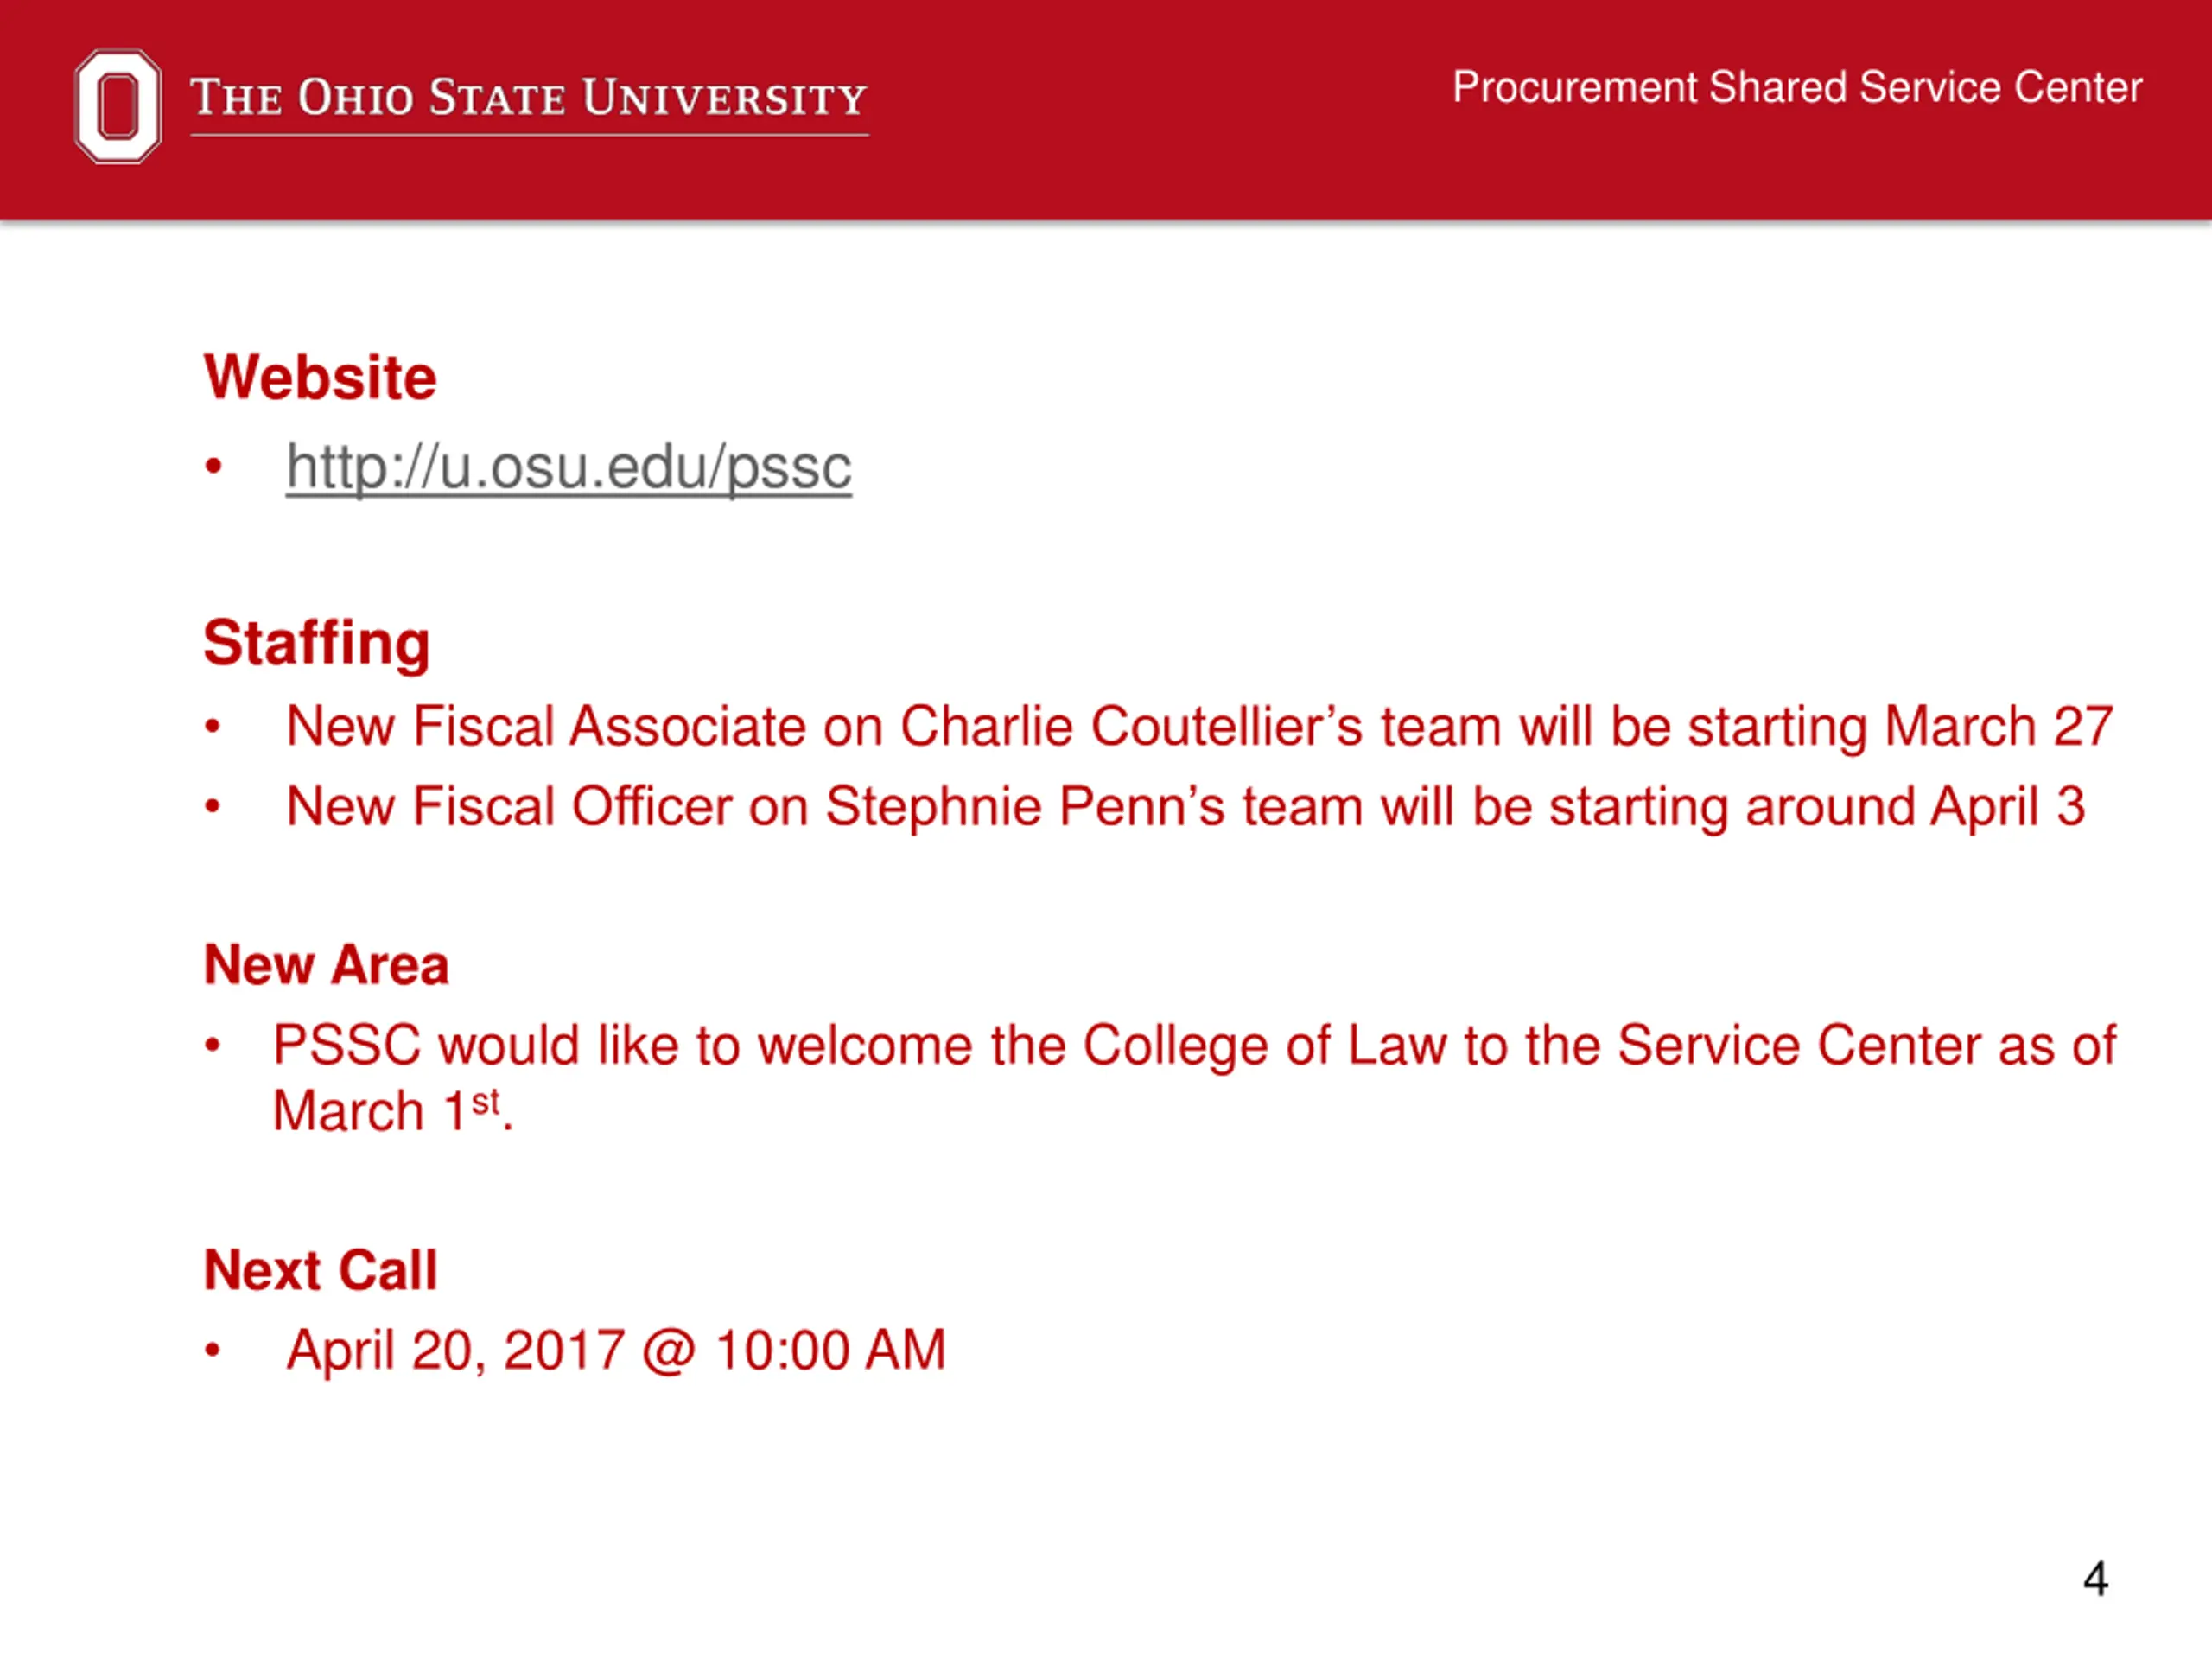Select the Procurement Shared Service Center header text
Screen dimensions: 2212x1659
(1797, 88)
